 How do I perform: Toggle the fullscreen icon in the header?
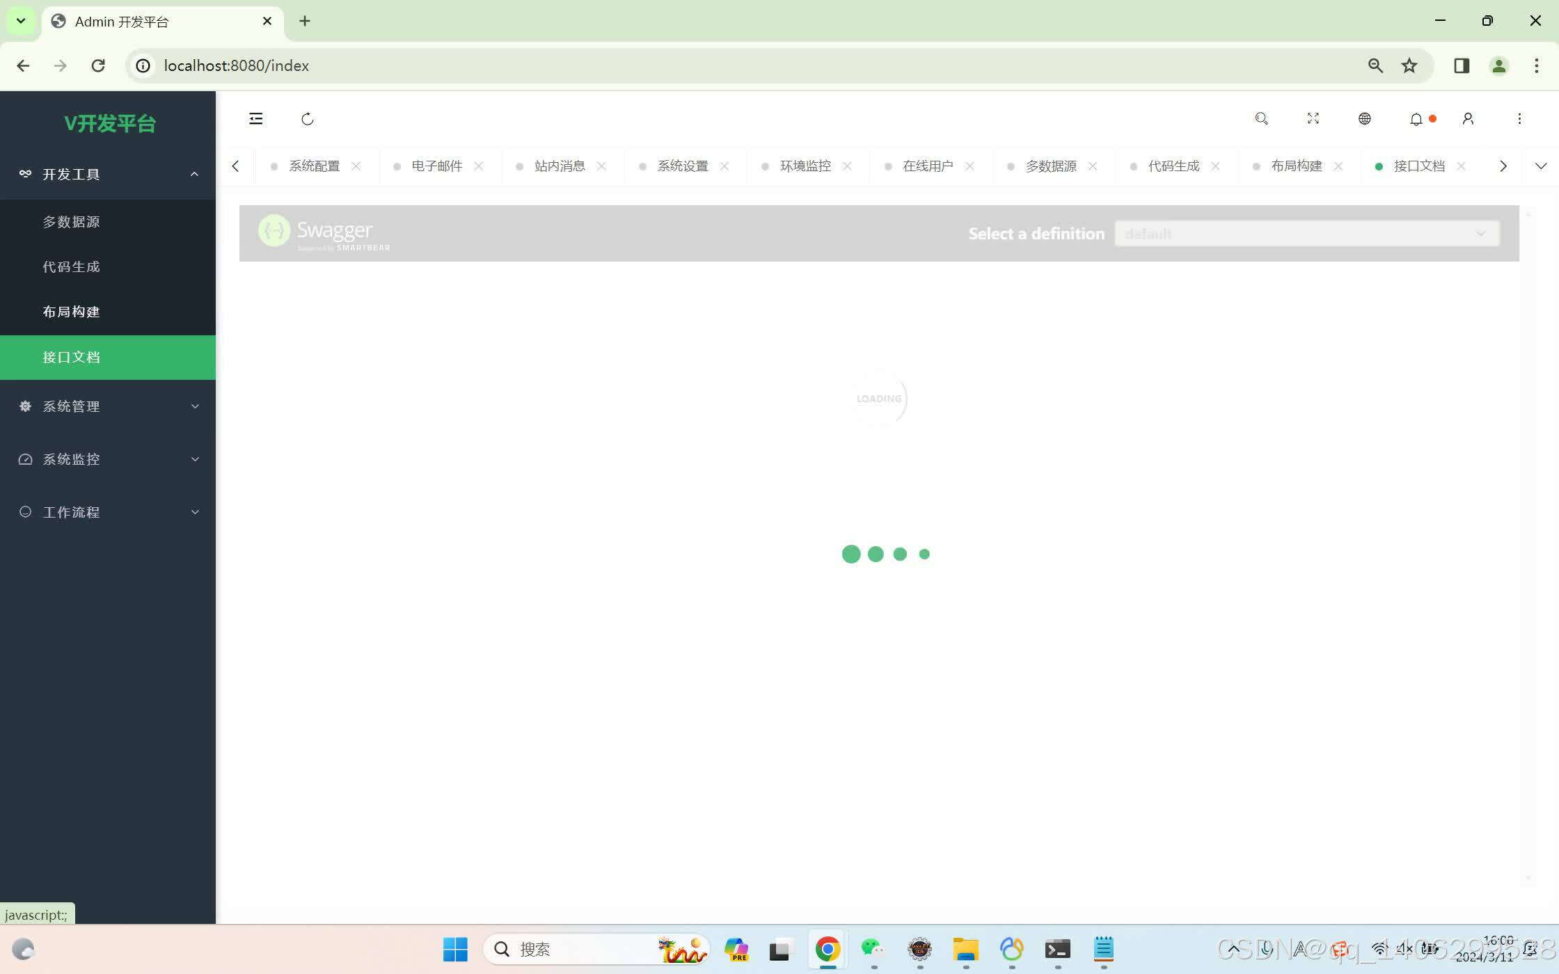click(x=1313, y=119)
